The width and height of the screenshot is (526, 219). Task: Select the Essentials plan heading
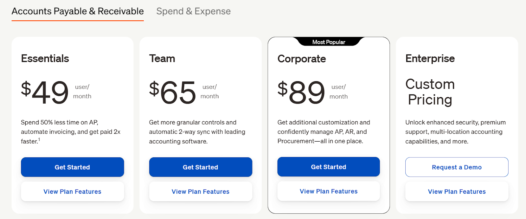point(45,59)
